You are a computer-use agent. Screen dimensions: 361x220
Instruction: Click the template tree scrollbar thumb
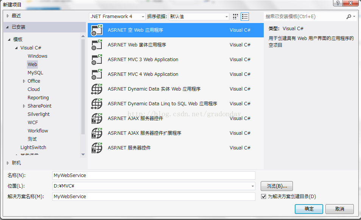click(83, 87)
